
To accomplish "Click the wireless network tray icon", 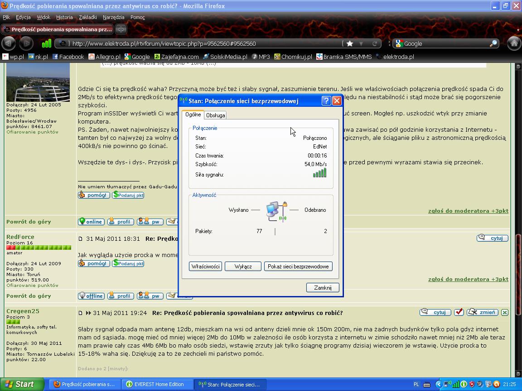I will coord(447,384).
